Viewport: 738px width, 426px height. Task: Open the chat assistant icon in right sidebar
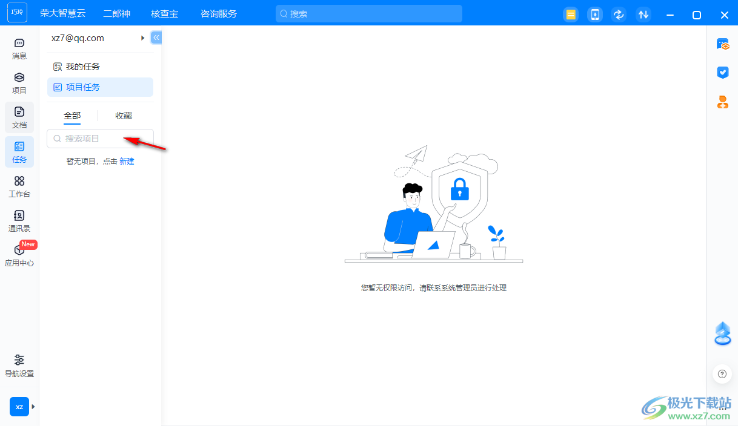click(x=722, y=44)
